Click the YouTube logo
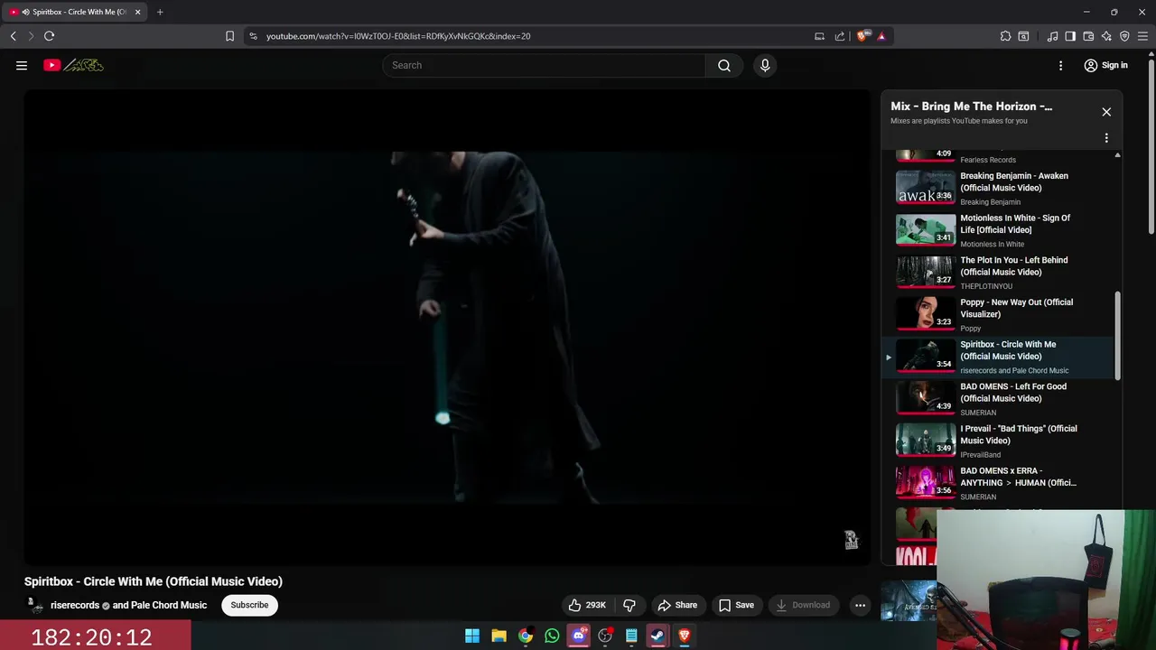 (x=73, y=65)
